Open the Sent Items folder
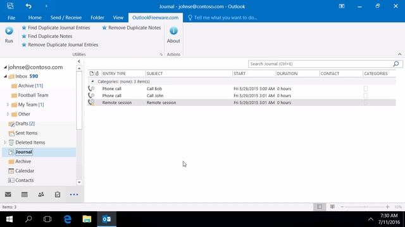 click(23, 133)
